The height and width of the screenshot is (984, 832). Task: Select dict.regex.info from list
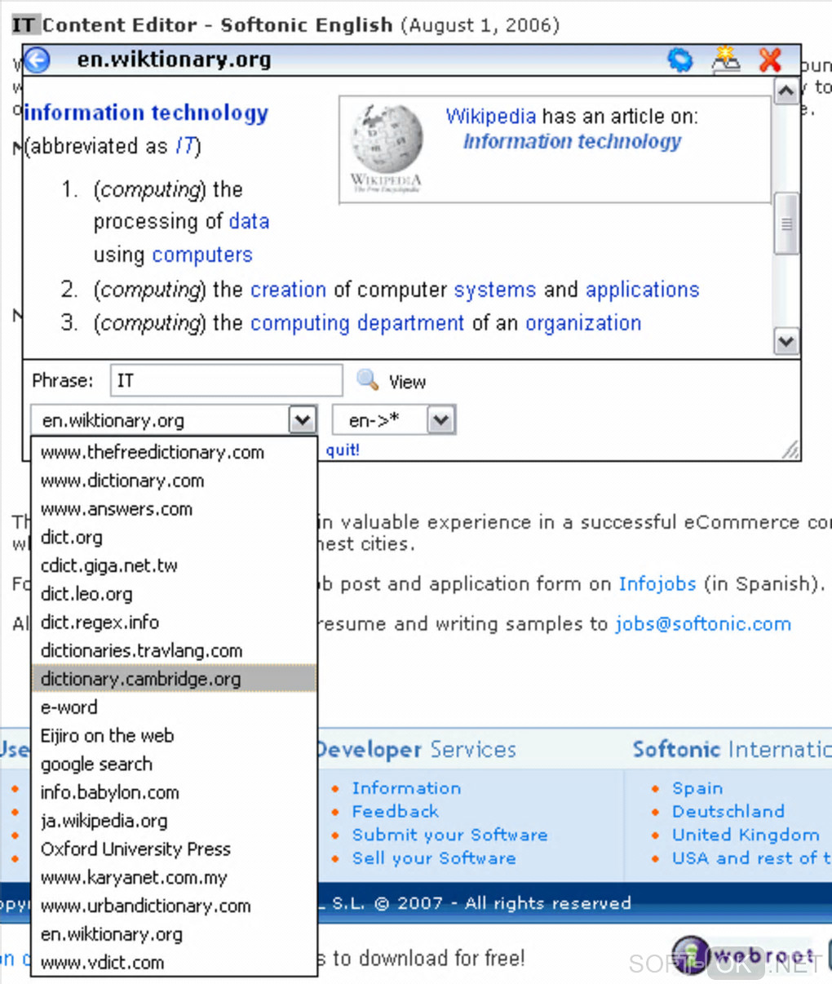coord(174,622)
